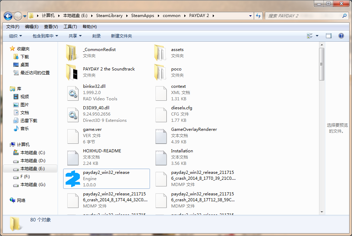Image resolution: width=352 pixels, height=236 pixels.
Task: Select the context XML file icon
Action: 161,94
